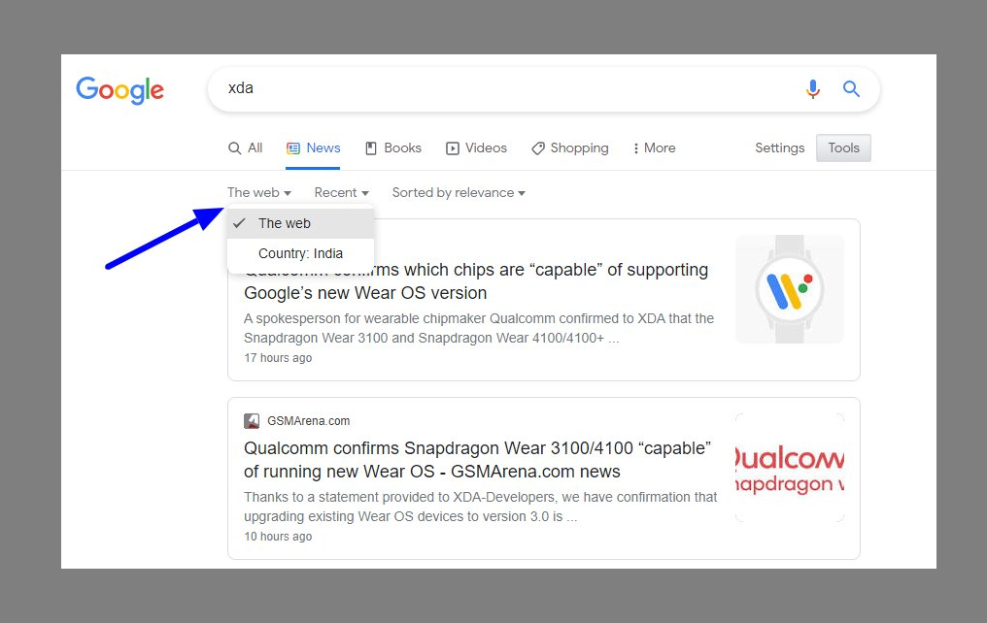
Task: Open Qualcomm Wear OS chips article headline
Action: (476, 281)
